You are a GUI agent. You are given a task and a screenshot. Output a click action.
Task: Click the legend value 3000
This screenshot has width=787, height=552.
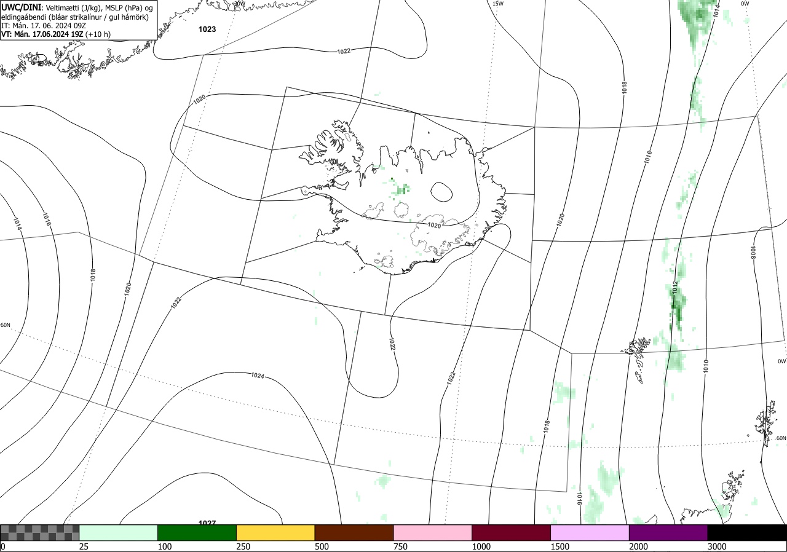(717, 546)
